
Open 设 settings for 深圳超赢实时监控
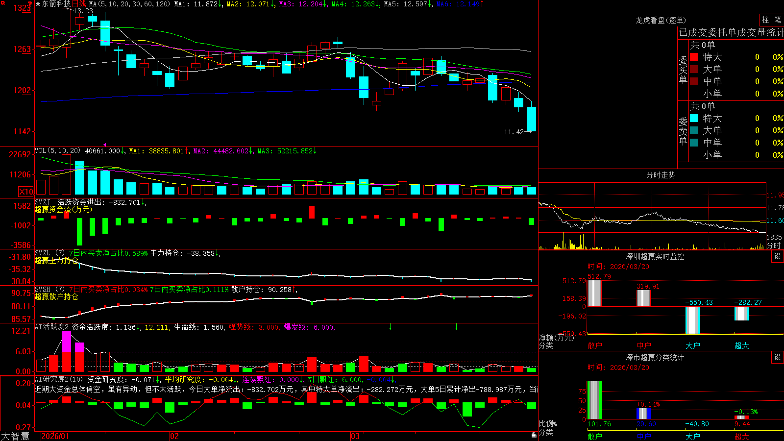click(778, 256)
